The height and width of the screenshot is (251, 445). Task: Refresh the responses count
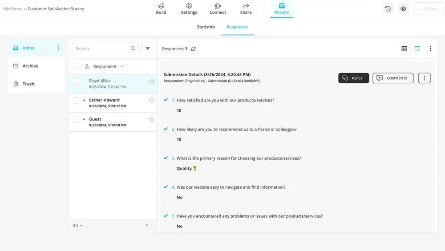pyautogui.click(x=194, y=49)
